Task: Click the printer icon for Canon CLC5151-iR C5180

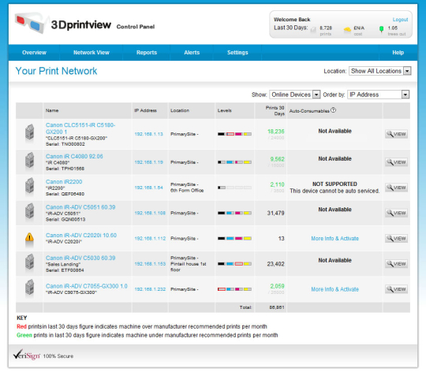Action: [x=30, y=132]
